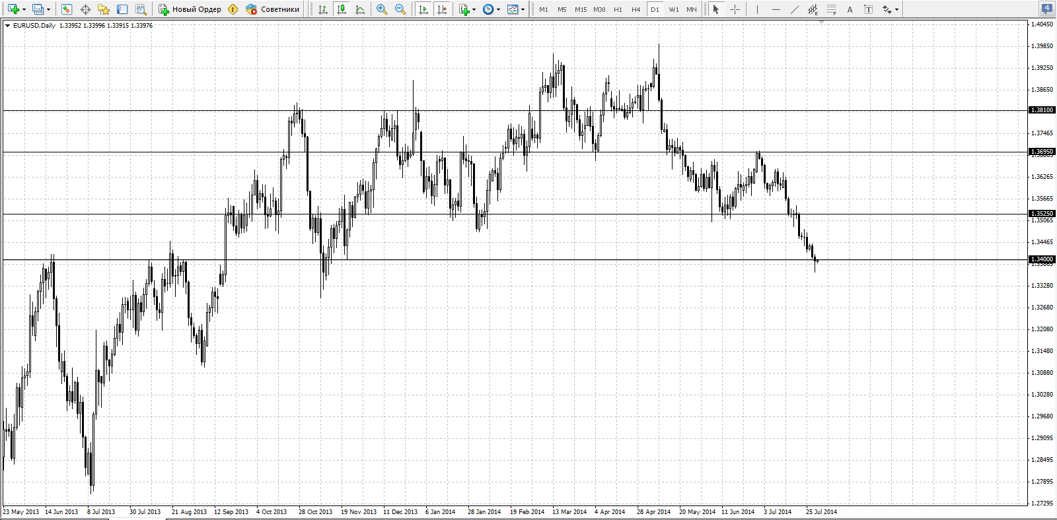Viewport: 1057px width, 520px height.
Task: Toggle chart Auto Scroll
Action: pyautogui.click(x=423, y=9)
